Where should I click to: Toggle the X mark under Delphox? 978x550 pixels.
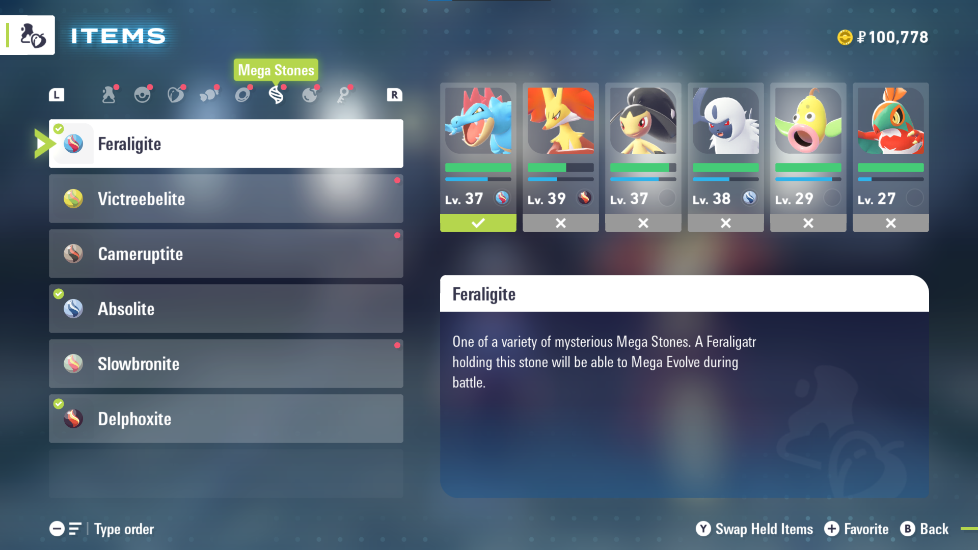pyautogui.click(x=560, y=223)
